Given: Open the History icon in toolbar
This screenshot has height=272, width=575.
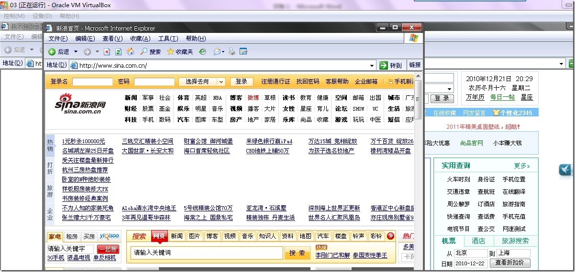Looking at the screenshot, I should (202, 52).
